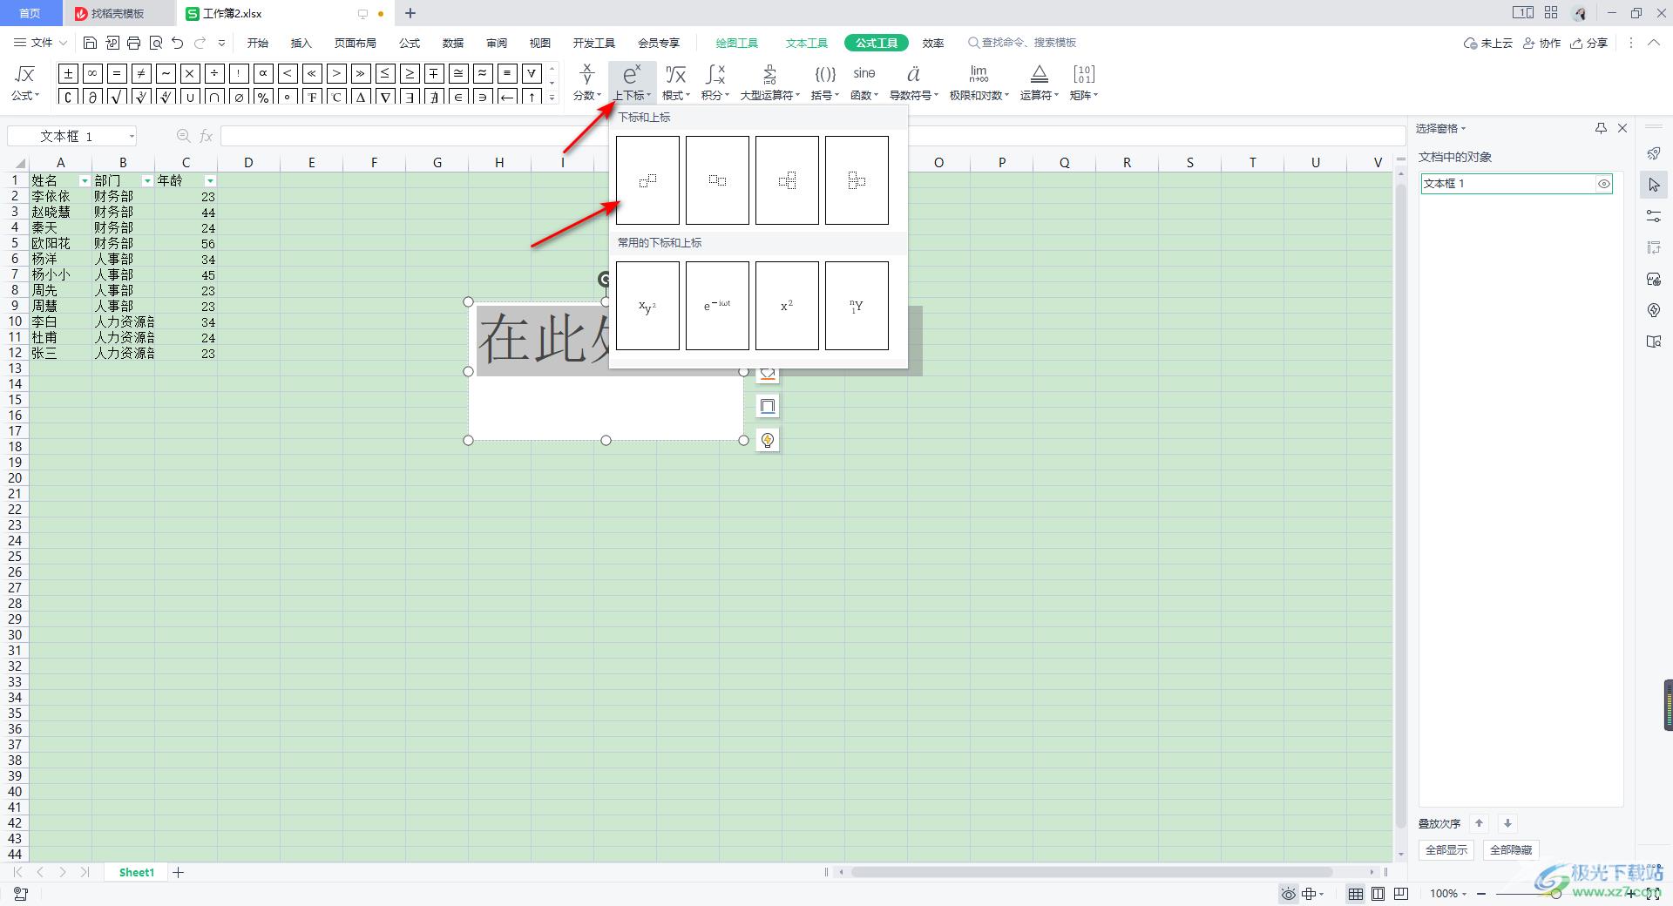This screenshot has height=906, width=1673.
Task: Insert the percent symbol
Action: [x=263, y=97]
